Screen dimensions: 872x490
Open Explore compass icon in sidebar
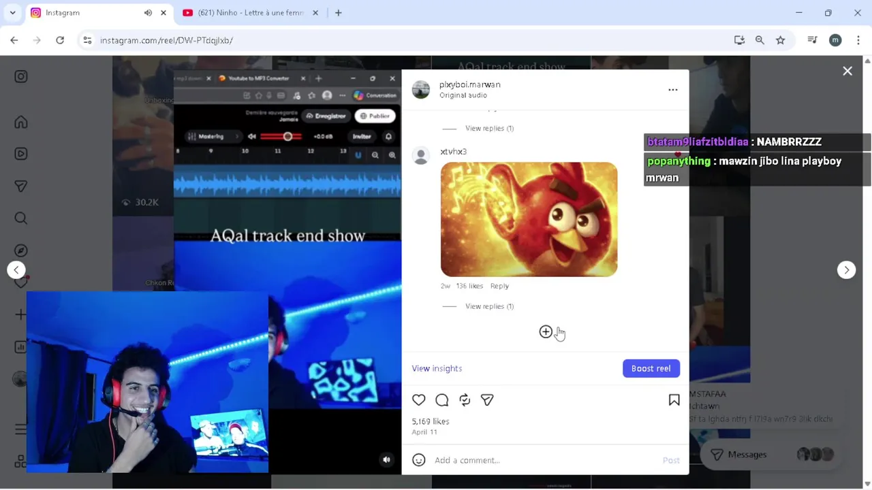click(x=21, y=250)
